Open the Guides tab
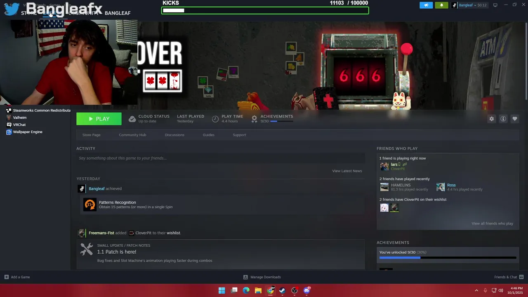This screenshot has height=297, width=528. [208, 135]
